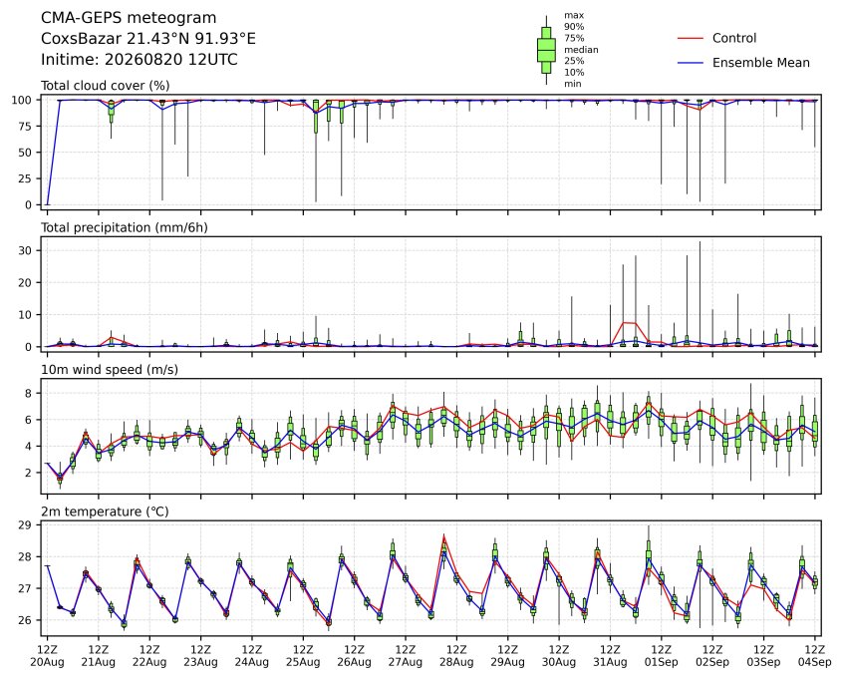Click the median label in legend
Viewport: 843px width, 679px height.
[x=581, y=50]
